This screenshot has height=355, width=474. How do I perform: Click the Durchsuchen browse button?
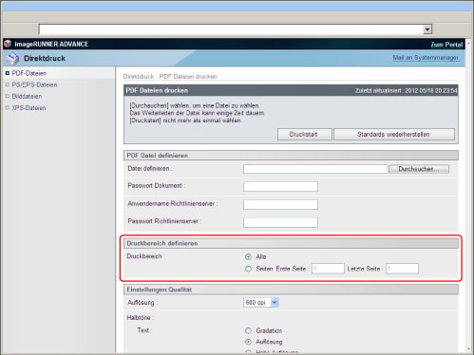coord(419,169)
